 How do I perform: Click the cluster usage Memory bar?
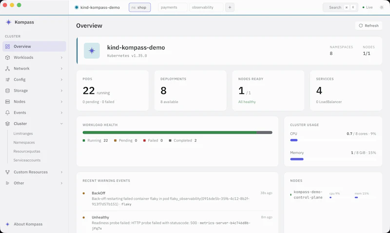[x=333, y=159]
